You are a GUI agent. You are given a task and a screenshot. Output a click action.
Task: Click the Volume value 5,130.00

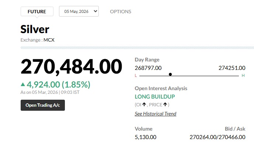point(146,137)
